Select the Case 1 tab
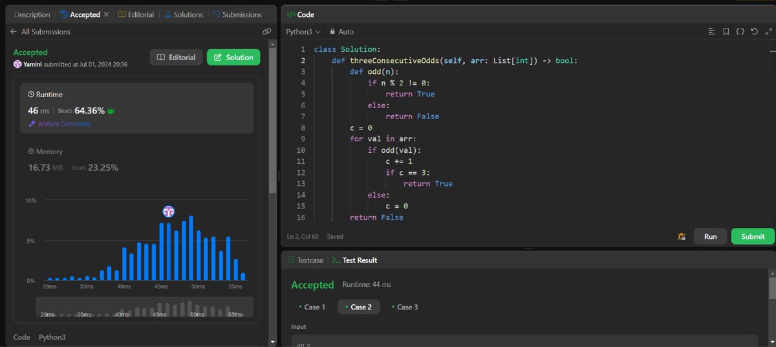Viewport: 776px width, 347px height. point(312,307)
